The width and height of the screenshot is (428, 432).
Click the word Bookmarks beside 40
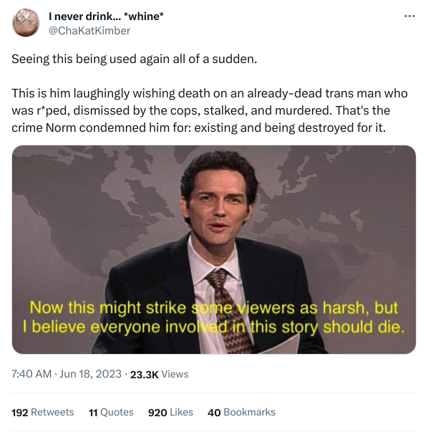[249, 412]
